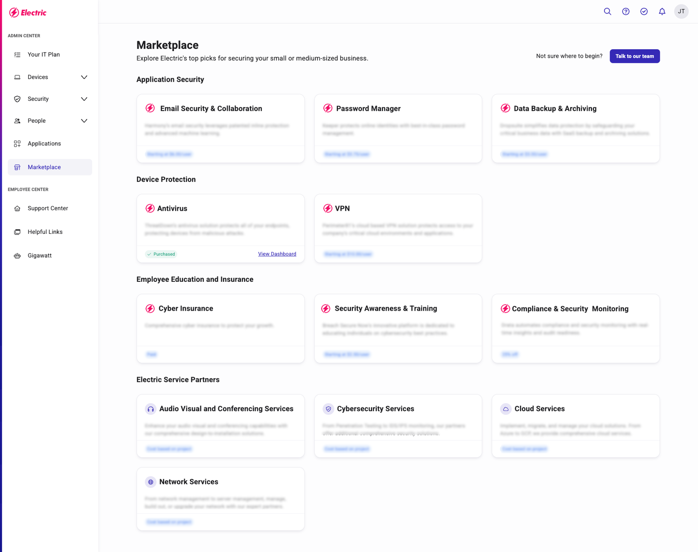Open the JT user avatar menu
Image resolution: width=698 pixels, height=552 pixels.
[x=681, y=12]
